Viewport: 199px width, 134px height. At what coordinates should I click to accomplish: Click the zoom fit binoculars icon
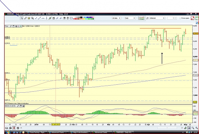click(189, 128)
